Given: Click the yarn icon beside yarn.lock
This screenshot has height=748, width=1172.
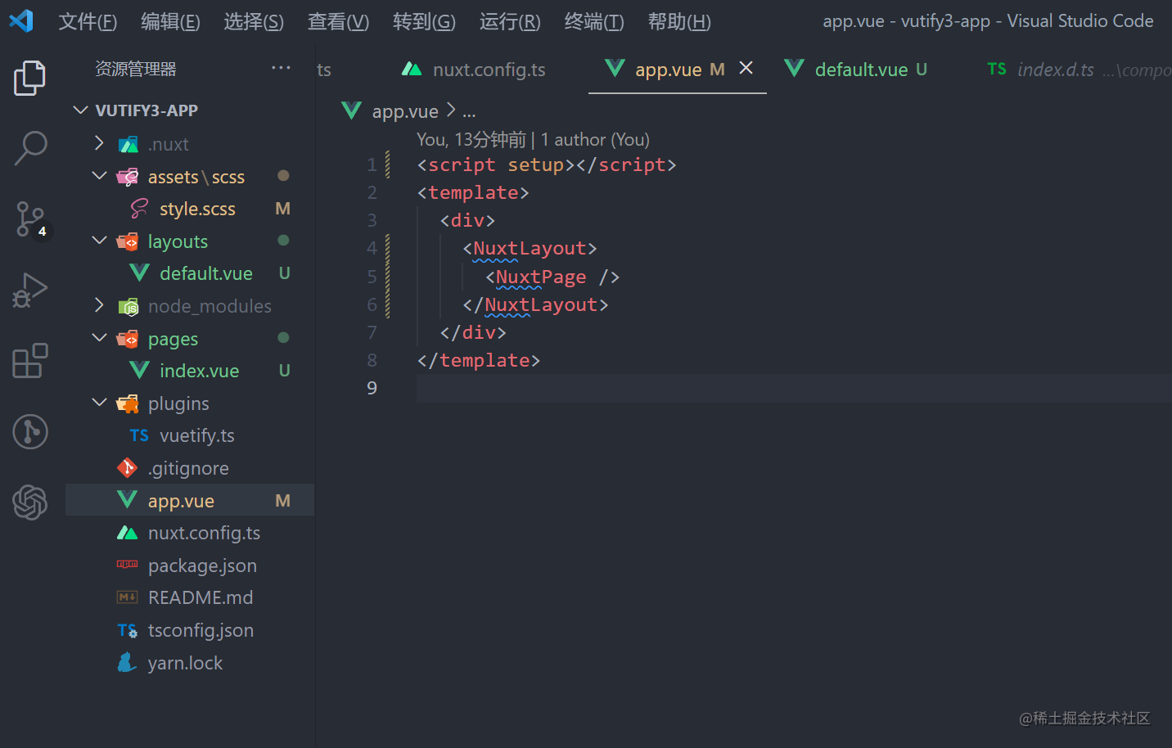Looking at the screenshot, I should (127, 662).
